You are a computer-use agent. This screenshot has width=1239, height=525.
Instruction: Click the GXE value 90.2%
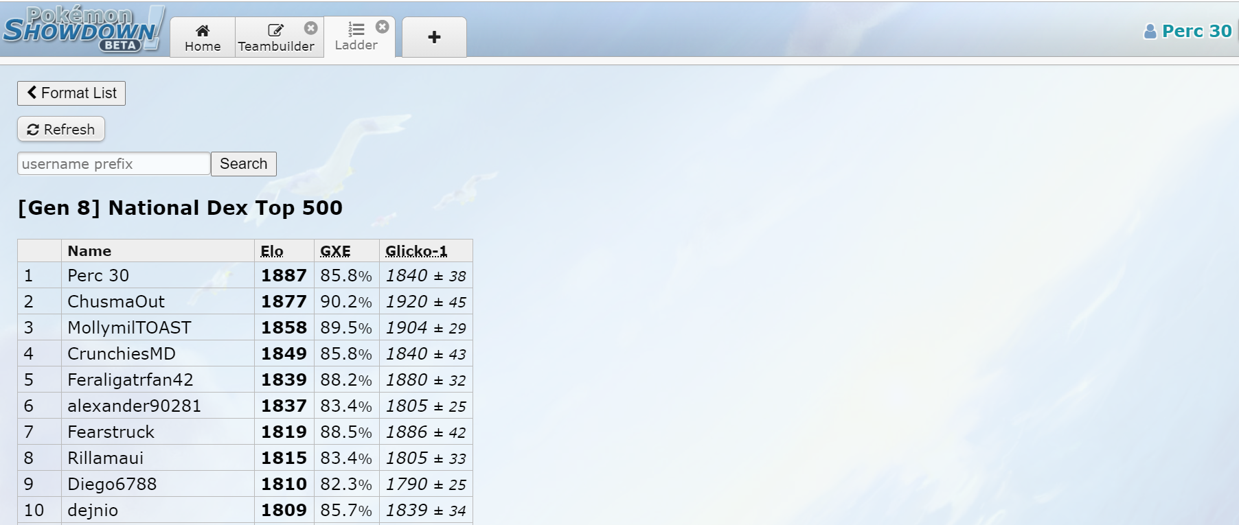click(346, 302)
